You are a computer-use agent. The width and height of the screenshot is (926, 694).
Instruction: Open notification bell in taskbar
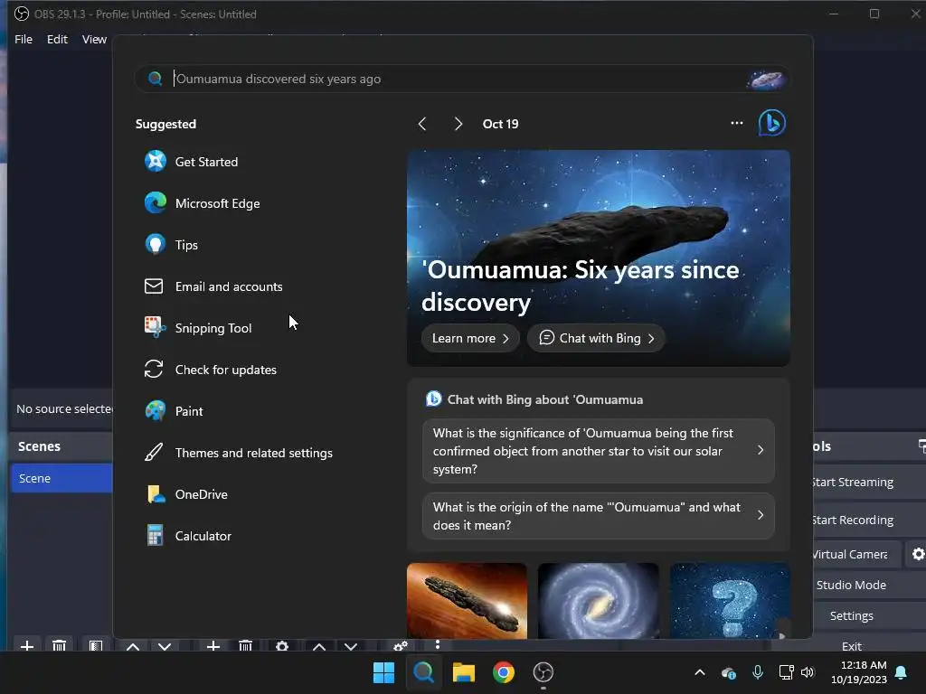902,672
